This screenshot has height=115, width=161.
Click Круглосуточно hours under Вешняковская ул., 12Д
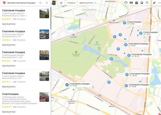9,66
